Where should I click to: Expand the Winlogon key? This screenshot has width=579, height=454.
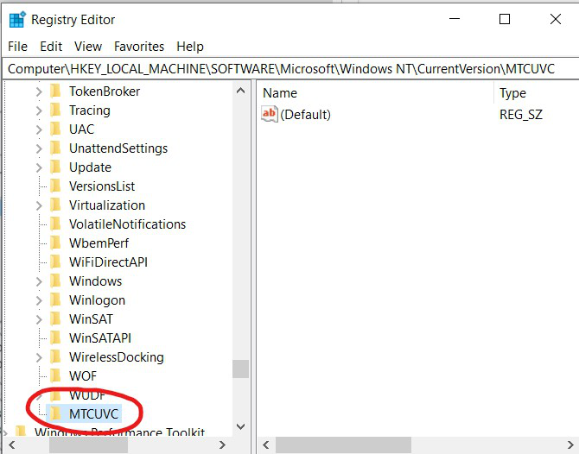[x=39, y=300]
